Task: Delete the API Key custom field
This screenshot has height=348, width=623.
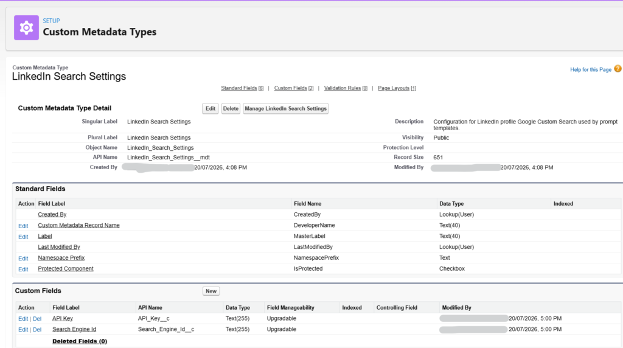Action: click(x=37, y=319)
